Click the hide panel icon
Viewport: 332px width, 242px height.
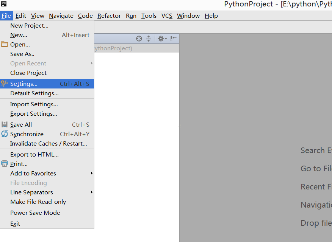coord(174,39)
